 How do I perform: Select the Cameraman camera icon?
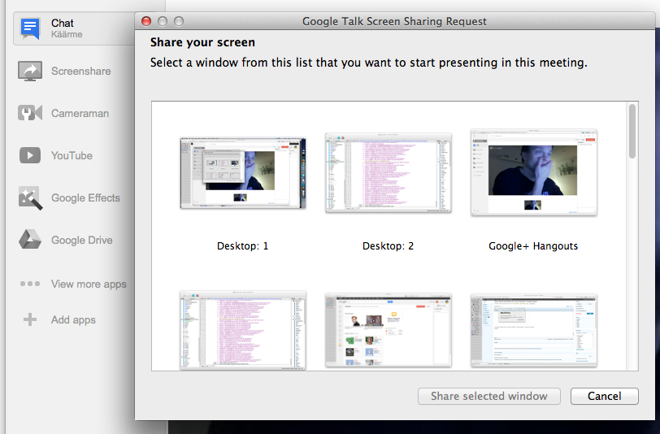[x=30, y=113]
